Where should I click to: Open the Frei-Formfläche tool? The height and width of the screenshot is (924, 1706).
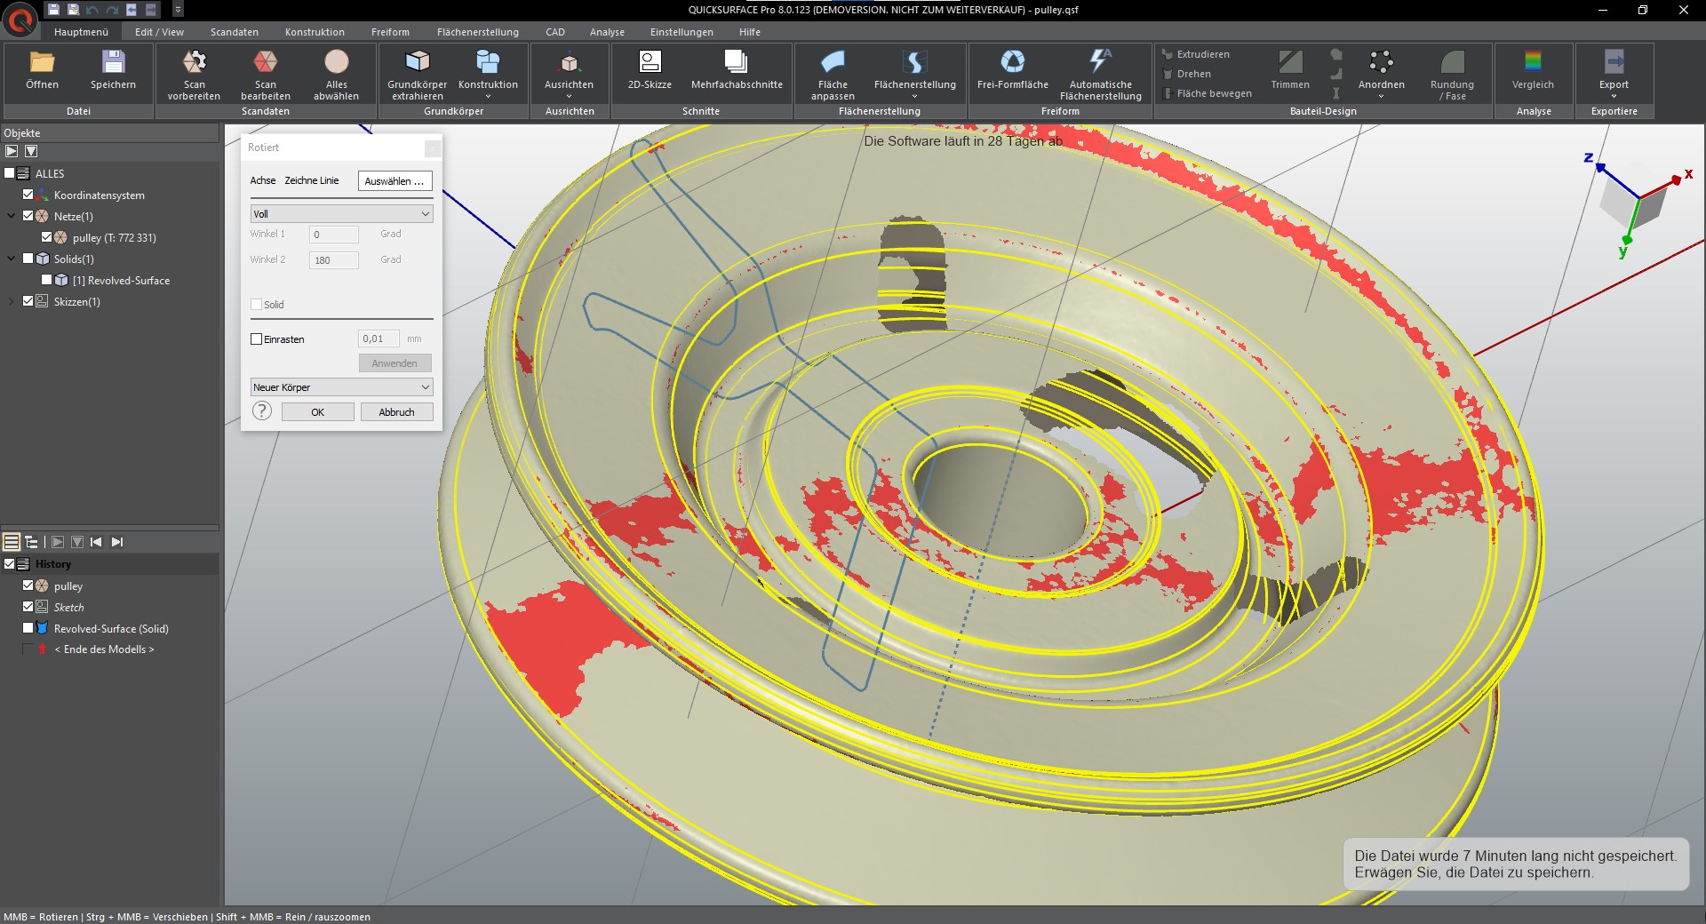pos(1012,70)
